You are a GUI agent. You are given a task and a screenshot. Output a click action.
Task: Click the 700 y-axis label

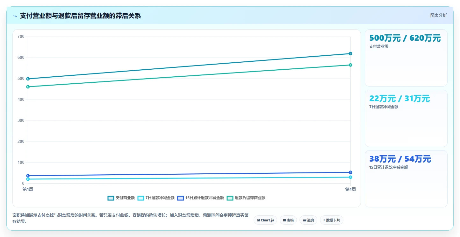point(21,37)
